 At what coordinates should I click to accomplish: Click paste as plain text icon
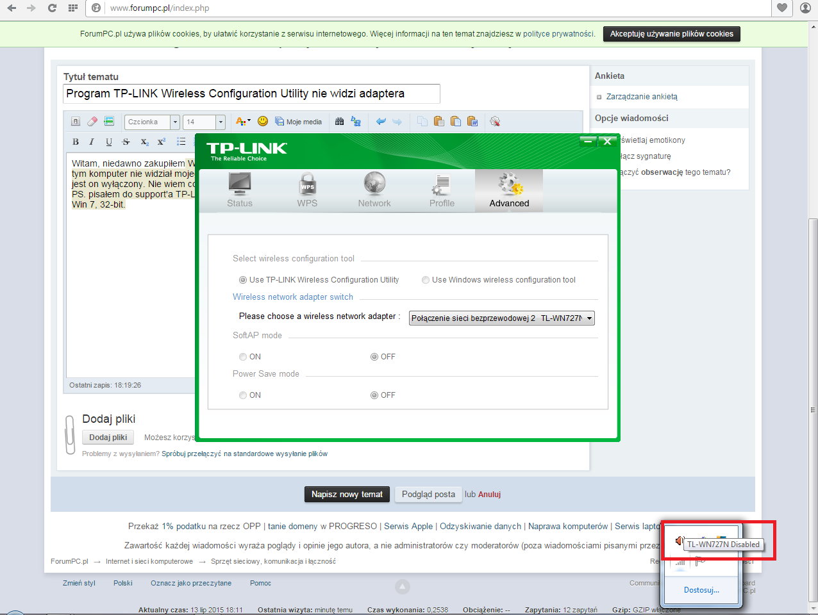456,121
